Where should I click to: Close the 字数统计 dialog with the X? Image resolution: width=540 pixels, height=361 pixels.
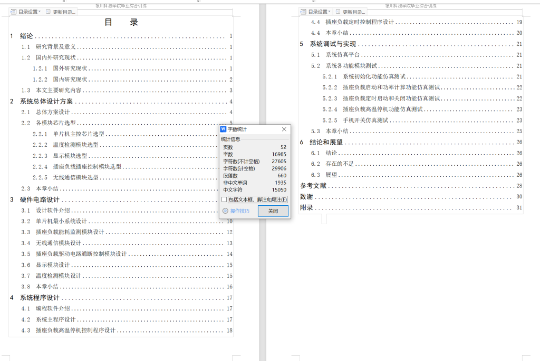[x=284, y=129]
